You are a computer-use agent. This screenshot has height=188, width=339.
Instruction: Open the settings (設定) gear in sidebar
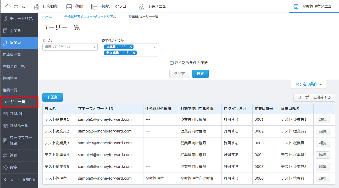(x=5, y=167)
